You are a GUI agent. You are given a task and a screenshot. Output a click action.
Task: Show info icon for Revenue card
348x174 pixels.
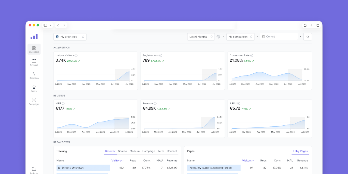tap(155, 104)
